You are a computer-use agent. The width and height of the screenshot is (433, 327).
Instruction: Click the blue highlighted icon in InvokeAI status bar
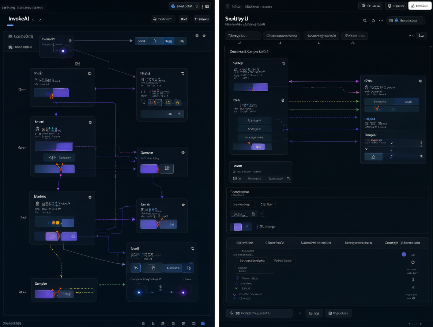[203, 323]
